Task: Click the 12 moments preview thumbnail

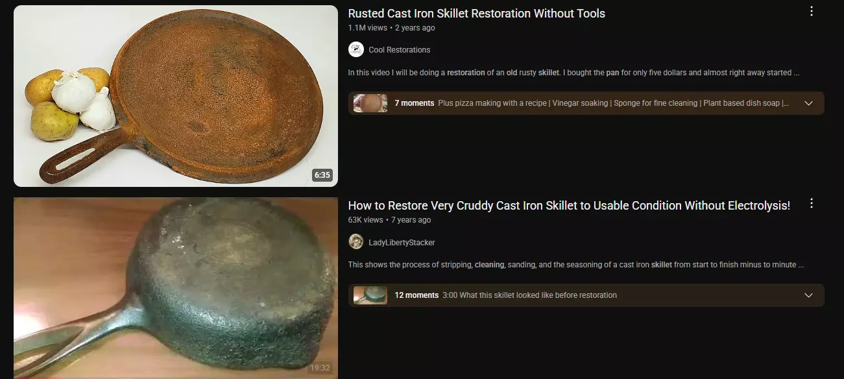Action: [370, 295]
